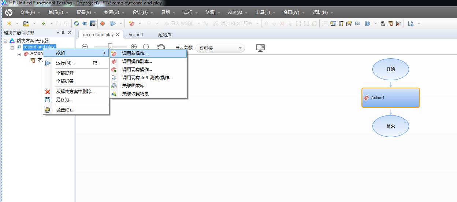Open the 运行 menu

(x=188, y=12)
